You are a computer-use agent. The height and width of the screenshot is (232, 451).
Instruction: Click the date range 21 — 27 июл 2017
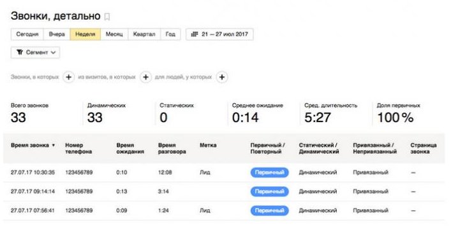[225, 34]
